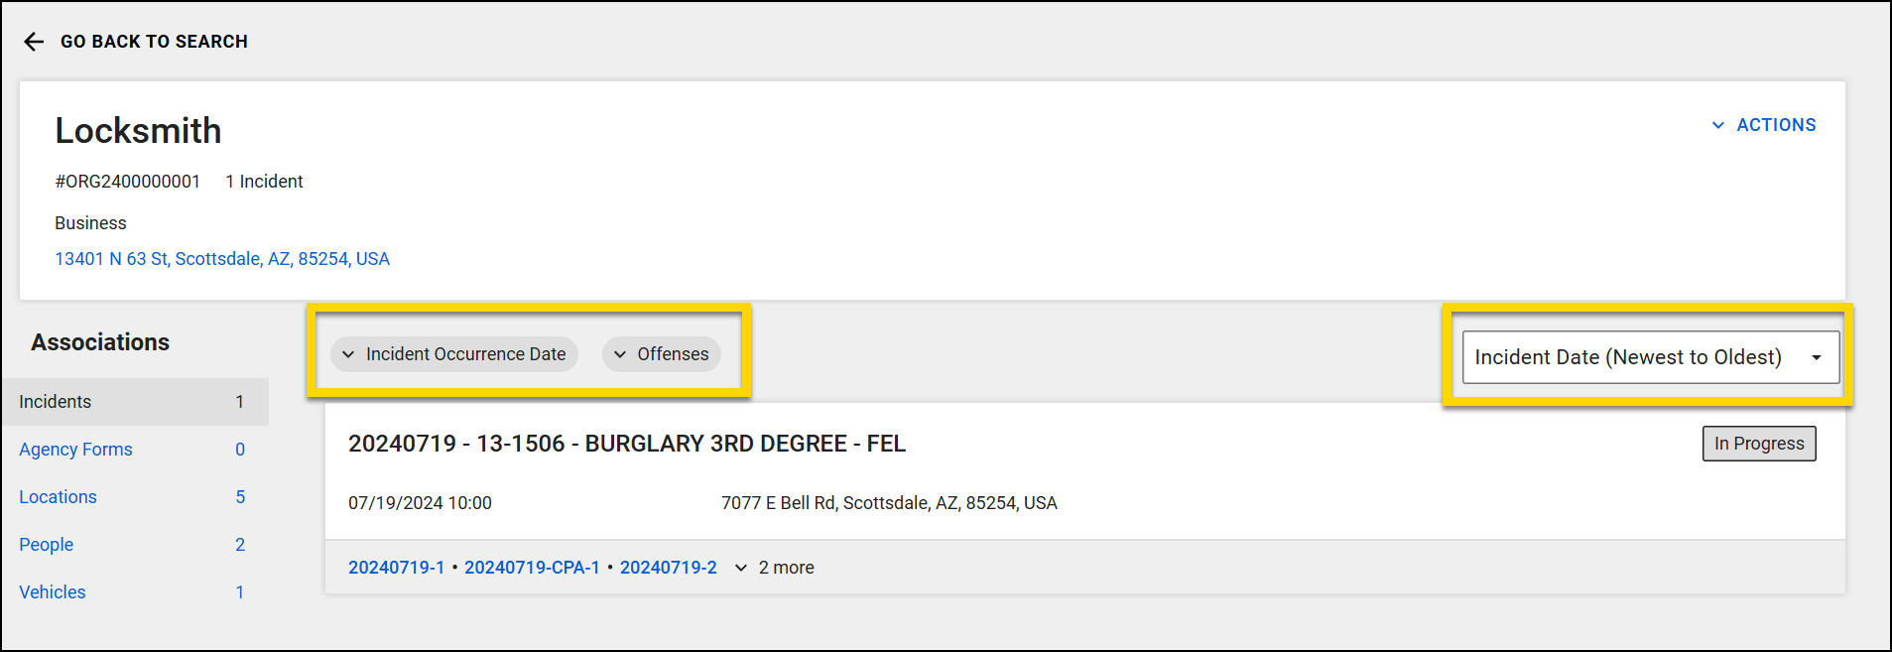Viewport: 1892px width, 652px height.
Task: Switch to Agency Forms associations
Action: click(75, 450)
